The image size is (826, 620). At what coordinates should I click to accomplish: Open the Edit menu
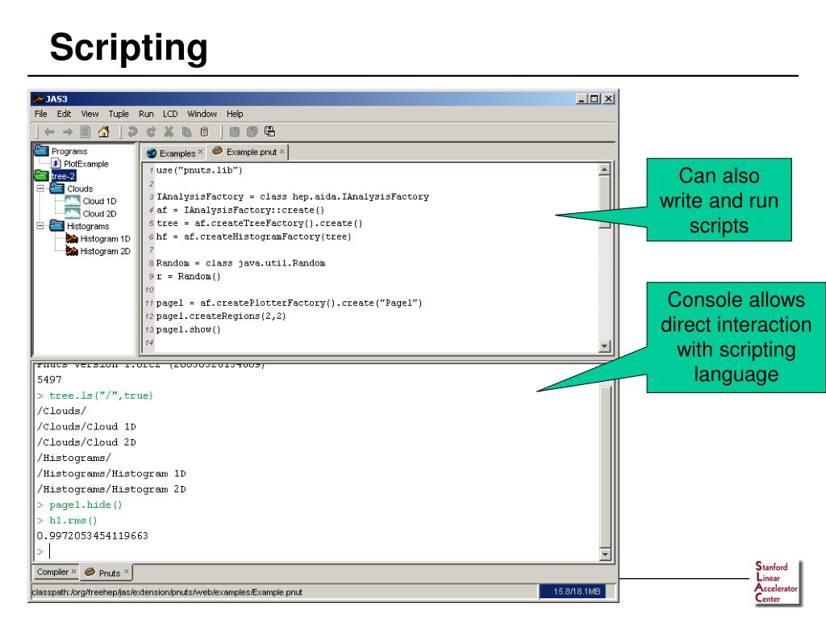point(64,114)
